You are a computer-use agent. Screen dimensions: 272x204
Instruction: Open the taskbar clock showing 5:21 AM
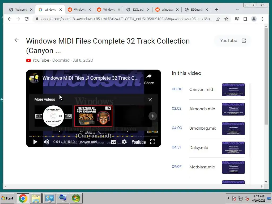click(259, 198)
